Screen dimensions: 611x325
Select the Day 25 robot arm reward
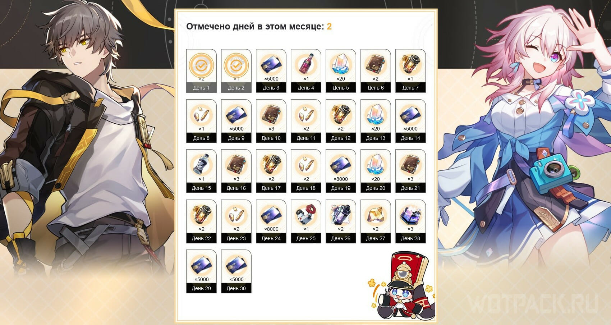click(x=306, y=221)
